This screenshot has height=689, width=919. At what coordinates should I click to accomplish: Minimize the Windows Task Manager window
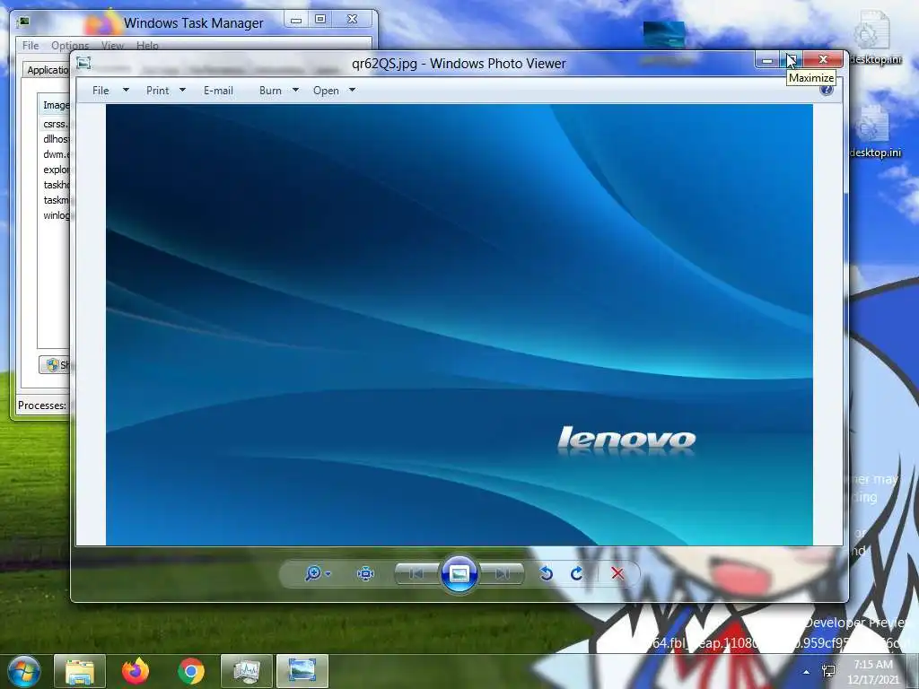click(296, 20)
